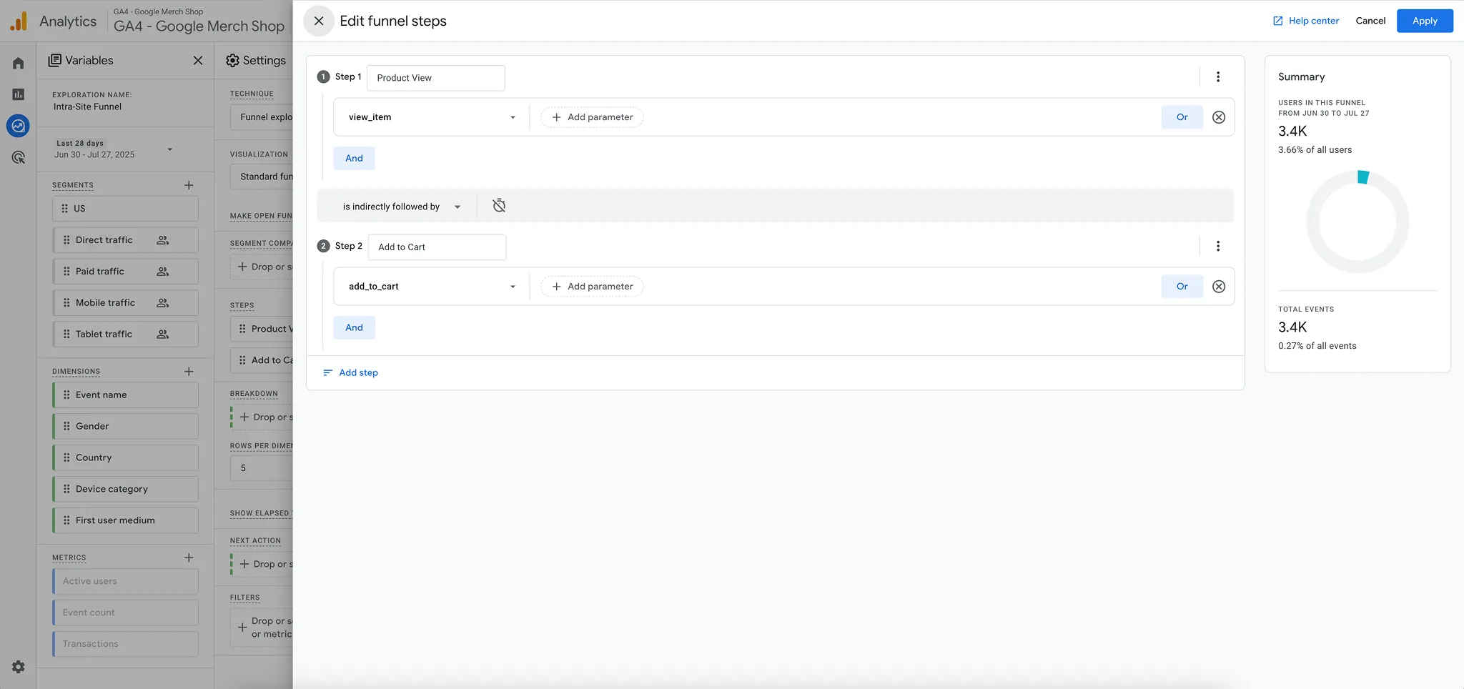The height and width of the screenshot is (689, 1464).
Task: Add a new segment with the plus icon
Action: [188, 184]
